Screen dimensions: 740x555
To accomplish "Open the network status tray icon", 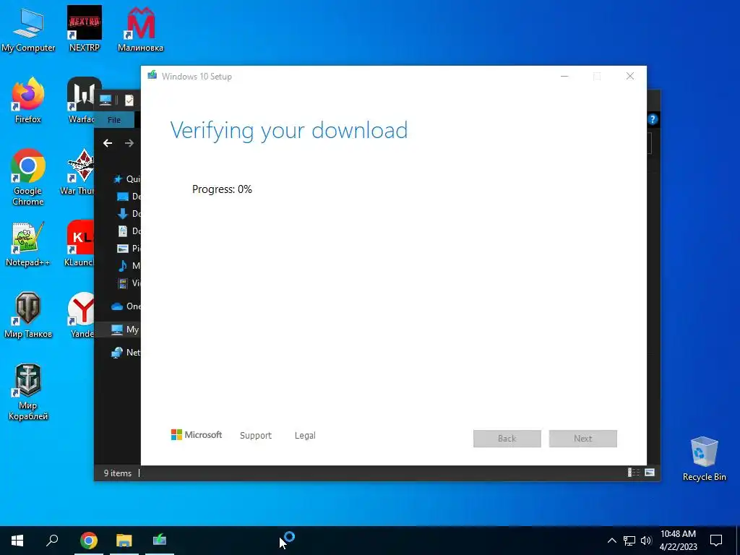I will tap(629, 541).
